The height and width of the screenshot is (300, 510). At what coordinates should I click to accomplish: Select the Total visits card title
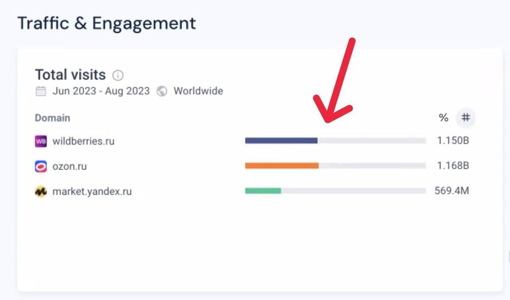[70, 75]
